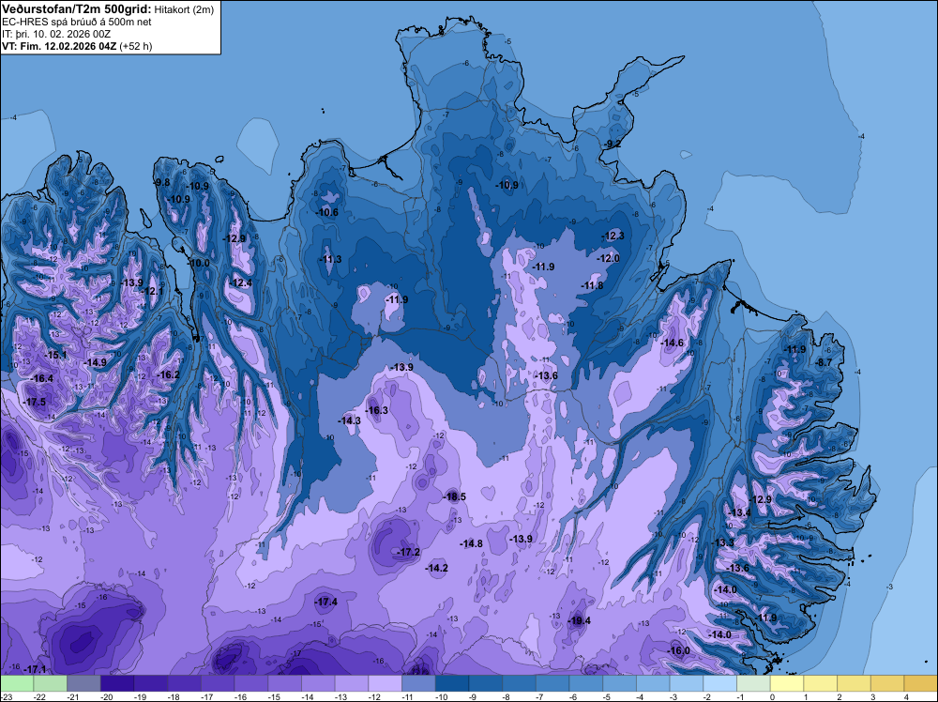This screenshot has width=938, height=702.
Task: Select the -4 light blue legend swatch
Action: pos(653,683)
